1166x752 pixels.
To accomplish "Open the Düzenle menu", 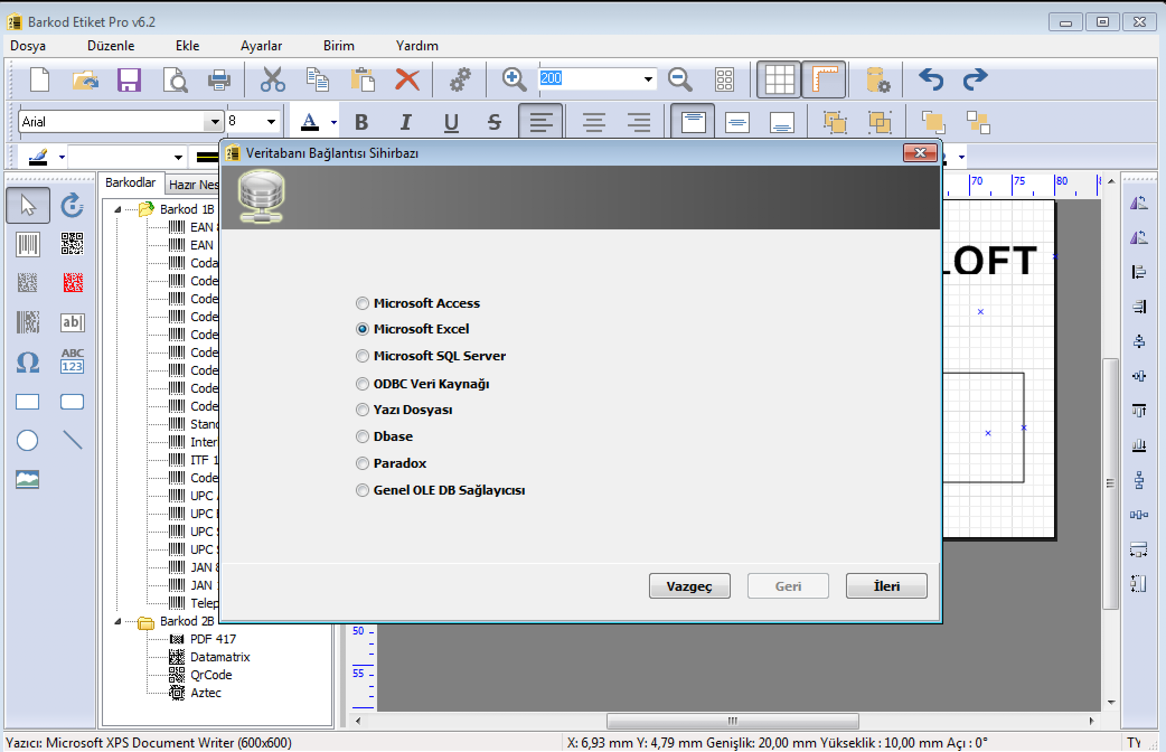I will pos(111,46).
